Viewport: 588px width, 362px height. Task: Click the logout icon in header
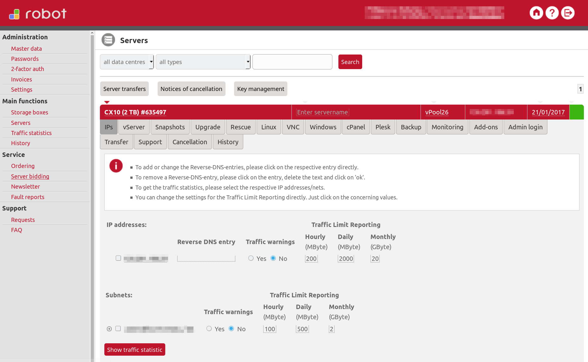point(568,13)
